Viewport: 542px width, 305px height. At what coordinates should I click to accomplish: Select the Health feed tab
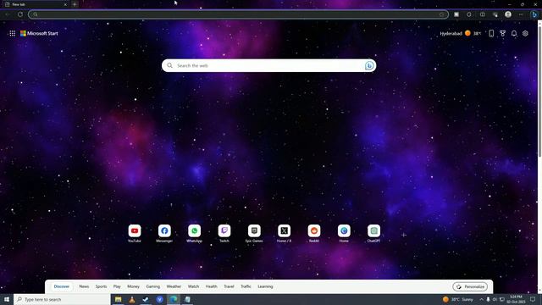click(x=212, y=286)
